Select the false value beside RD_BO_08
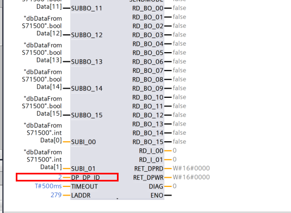The width and height of the screenshot is (291, 213). [179, 79]
